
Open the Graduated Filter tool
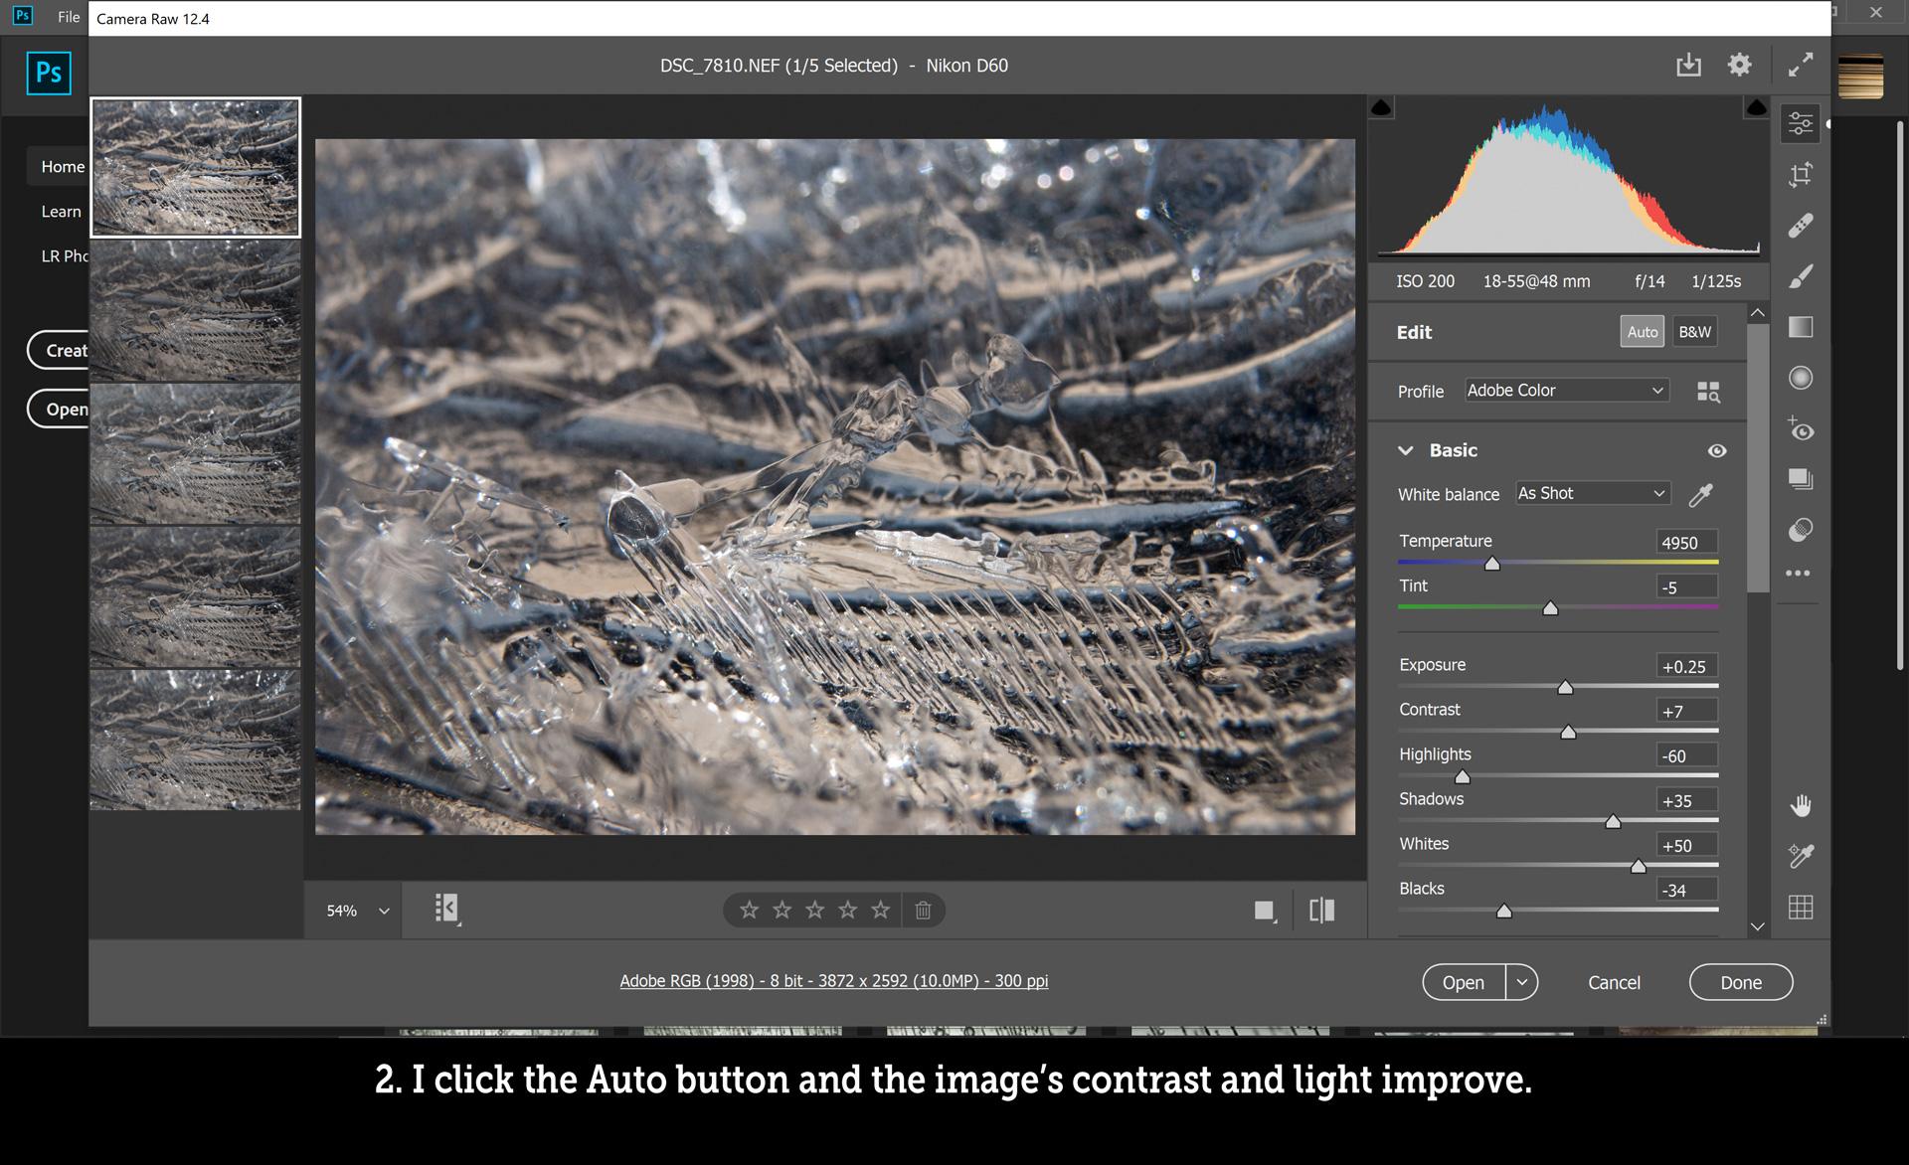1800,326
